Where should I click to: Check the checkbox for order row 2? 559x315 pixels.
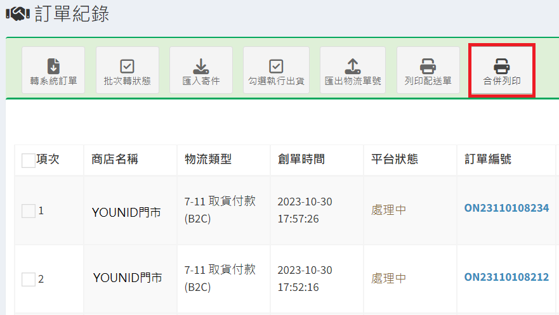[x=29, y=279]
